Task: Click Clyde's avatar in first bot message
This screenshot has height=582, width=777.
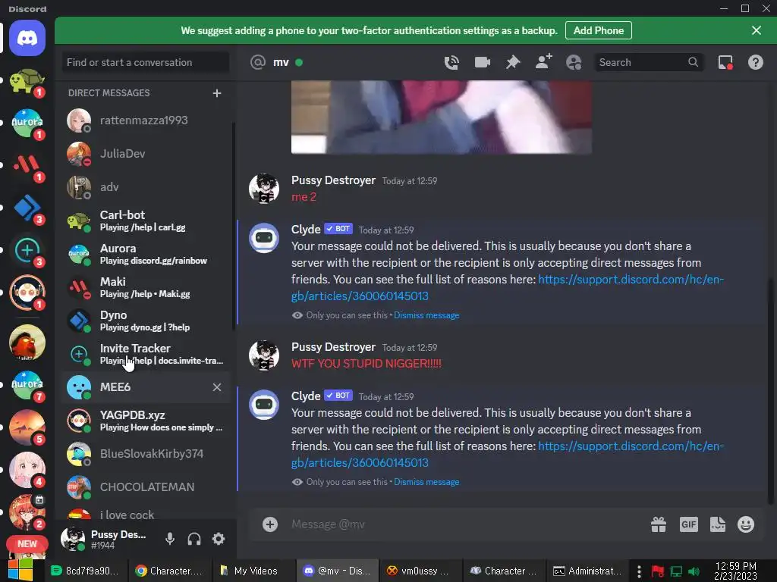Action: (263, 238)
